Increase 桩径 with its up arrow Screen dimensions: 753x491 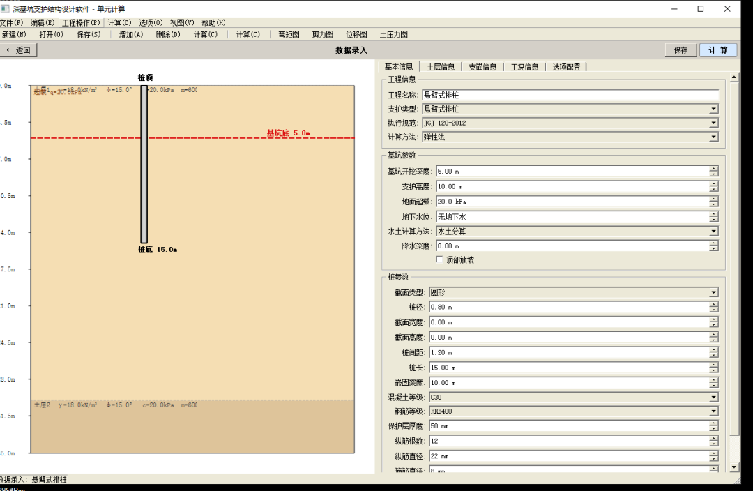pyautogui.click(x=714, y=305)
